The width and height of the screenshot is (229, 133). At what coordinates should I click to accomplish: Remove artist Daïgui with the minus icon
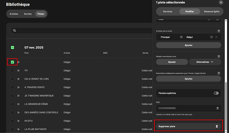pos(211,37)
